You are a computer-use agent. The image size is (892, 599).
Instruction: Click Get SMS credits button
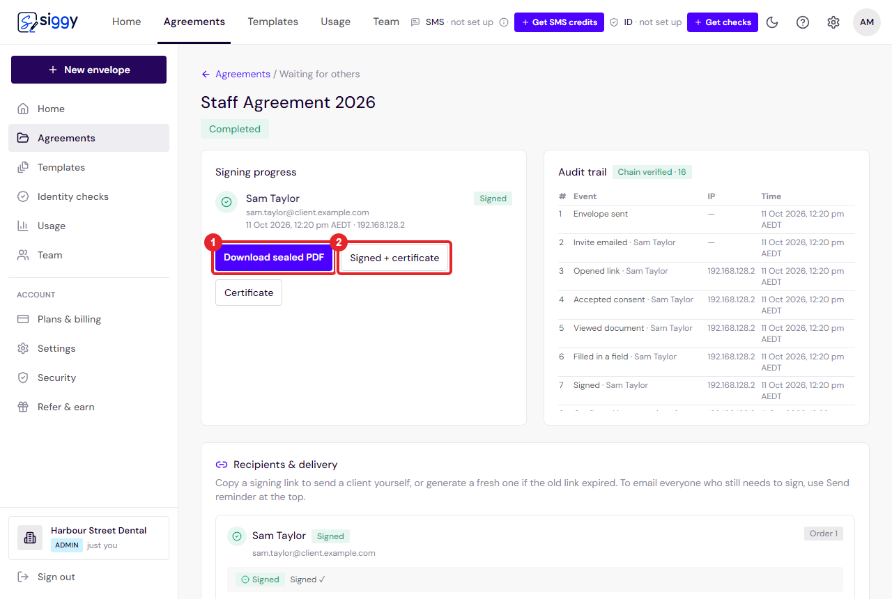559,22
